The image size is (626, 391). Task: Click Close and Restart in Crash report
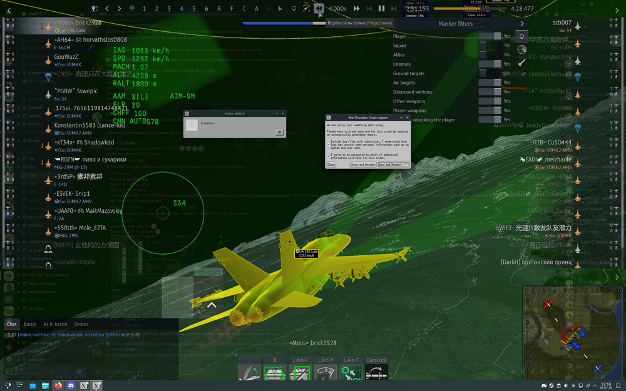point(363,165)
